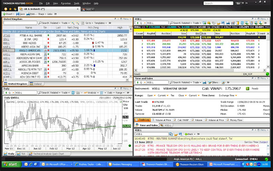Click the top Search input field

(218, 3)
